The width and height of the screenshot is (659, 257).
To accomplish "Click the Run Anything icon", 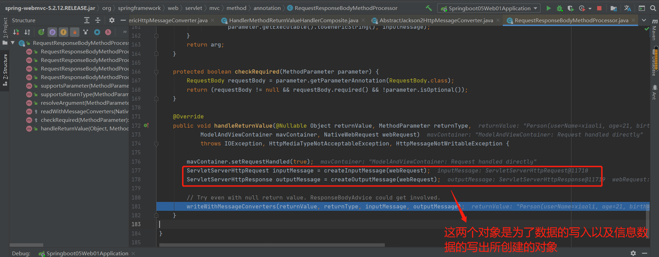I will 642,8.
